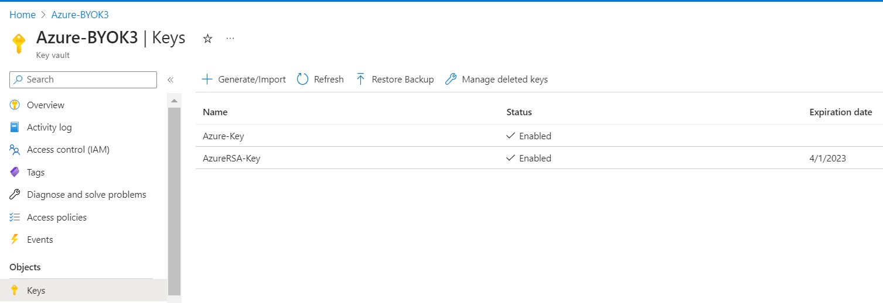The width and height of the screenshot is (883, 303).
Task: Click the wrench icon for deleted keys
Action: pyautogui.click(x=451, y=80)
